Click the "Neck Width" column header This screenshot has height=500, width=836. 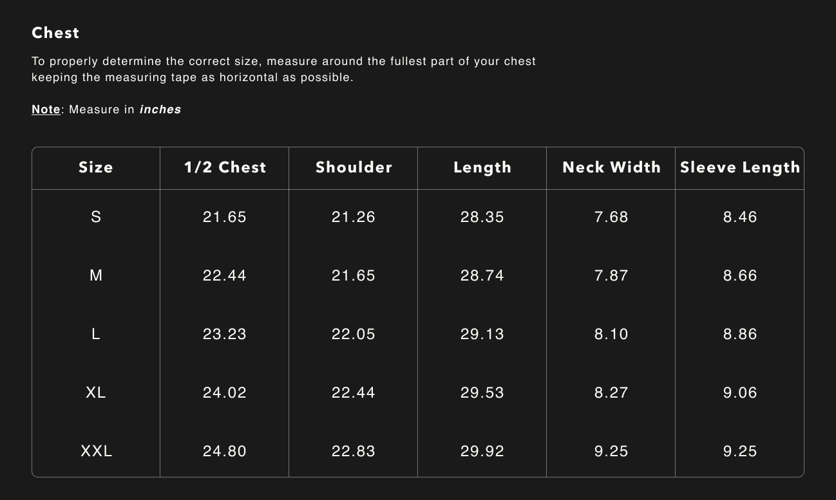point(611,167)
